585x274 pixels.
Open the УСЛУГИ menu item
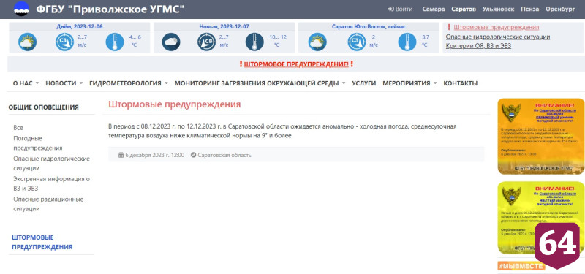363,83
